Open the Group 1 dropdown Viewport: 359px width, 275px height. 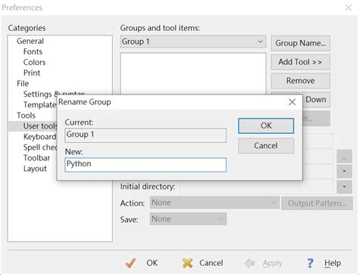(x=193, y=42)
